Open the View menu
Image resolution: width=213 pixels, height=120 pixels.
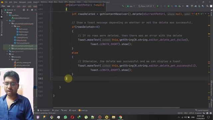click(x=16, y=2)
